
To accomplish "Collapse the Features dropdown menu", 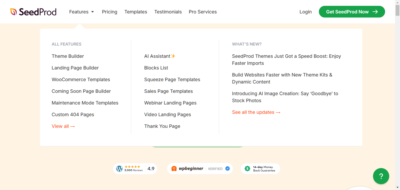I will (x=82, y=12).
